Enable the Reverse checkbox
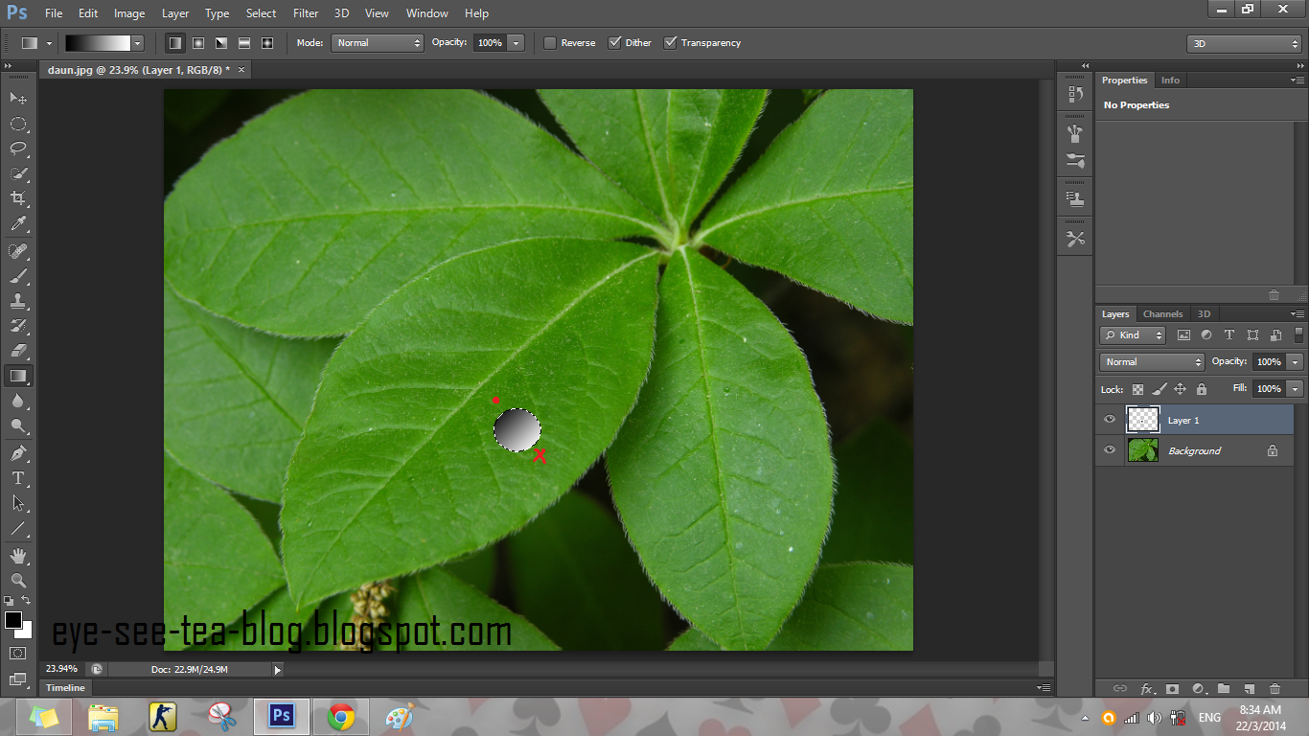The image size is (1309, 736). click(x=549, y=43)
